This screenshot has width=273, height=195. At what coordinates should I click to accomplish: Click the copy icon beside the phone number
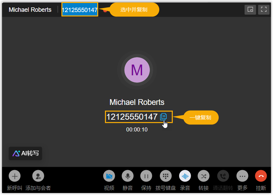163,117
